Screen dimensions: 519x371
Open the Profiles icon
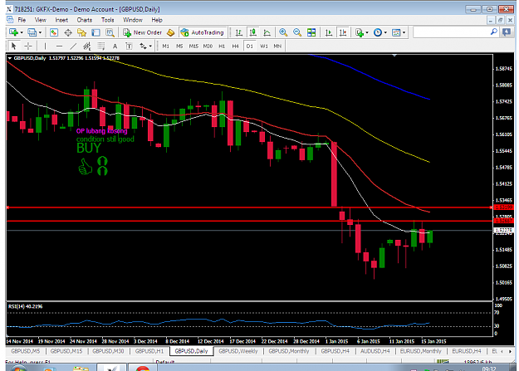(32, 32)
